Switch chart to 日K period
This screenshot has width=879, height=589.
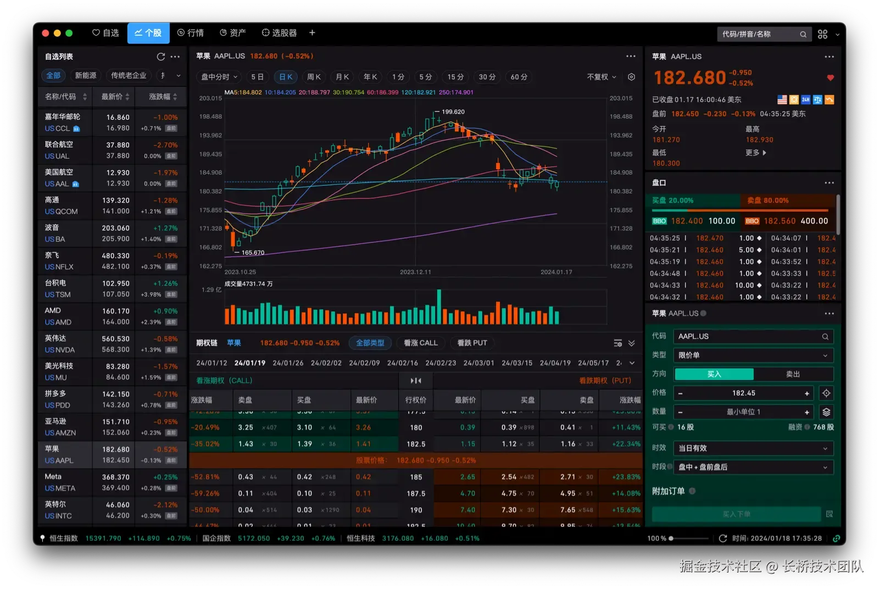(286, 77)
